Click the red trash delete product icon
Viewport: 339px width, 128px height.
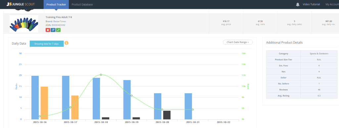pos(48,30)
